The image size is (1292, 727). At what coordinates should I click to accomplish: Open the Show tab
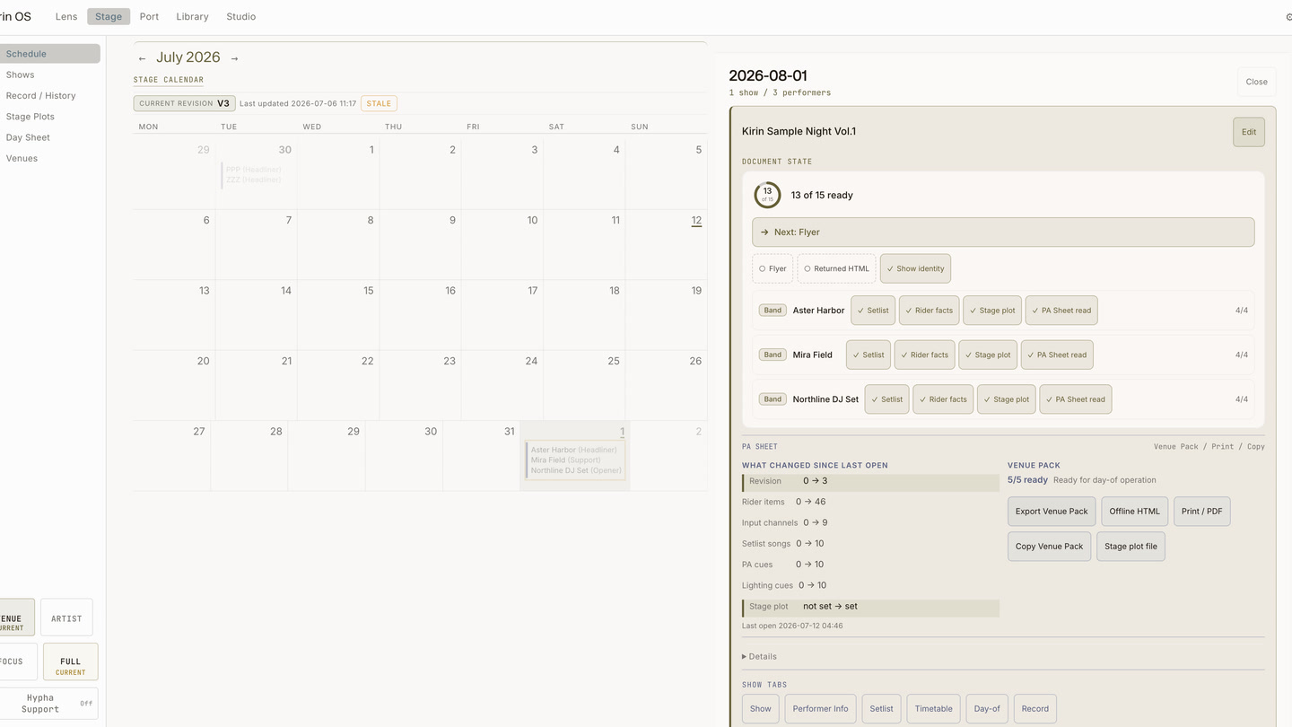tap(760, 709)
